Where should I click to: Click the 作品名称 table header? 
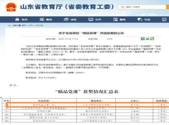[44, 101]
